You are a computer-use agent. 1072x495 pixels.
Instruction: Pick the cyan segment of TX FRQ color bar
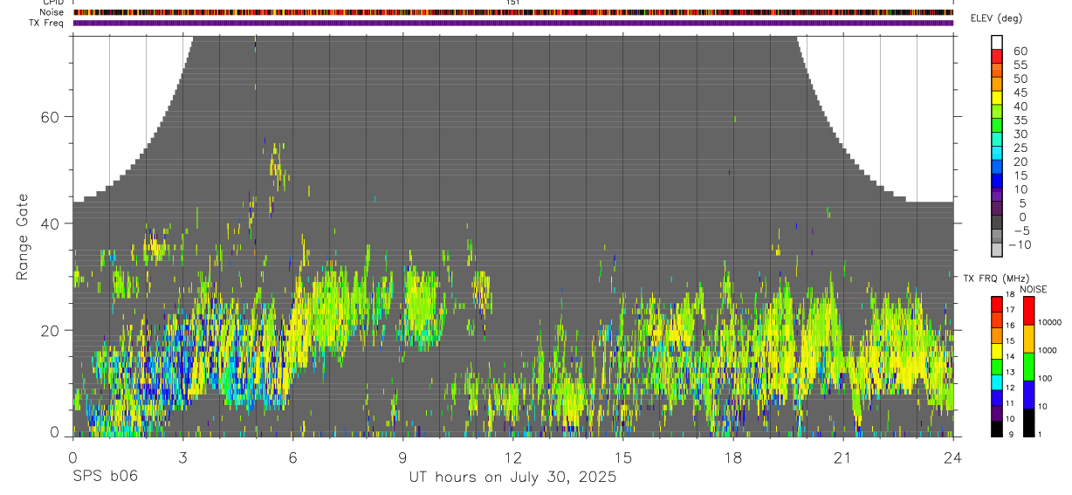[997, 382]
